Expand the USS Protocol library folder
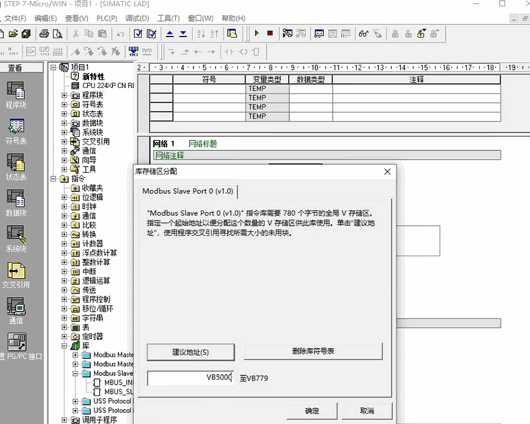 tap(75, 401)
